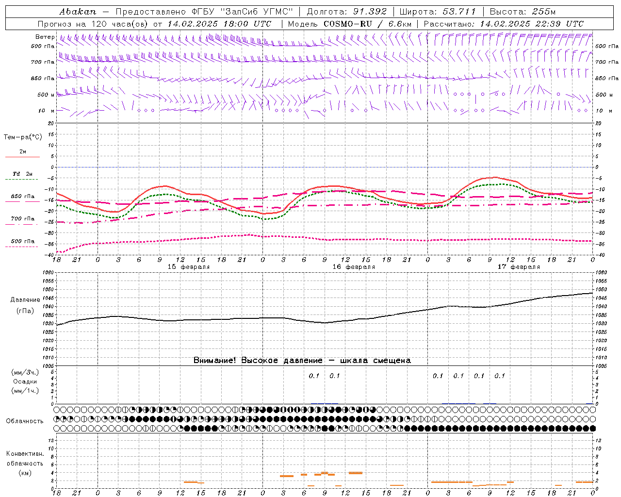Click 'Прогноз на 120 часа(ов)' forecast header
The width and height of the screenshot is (621, 497).
point(93,24)
